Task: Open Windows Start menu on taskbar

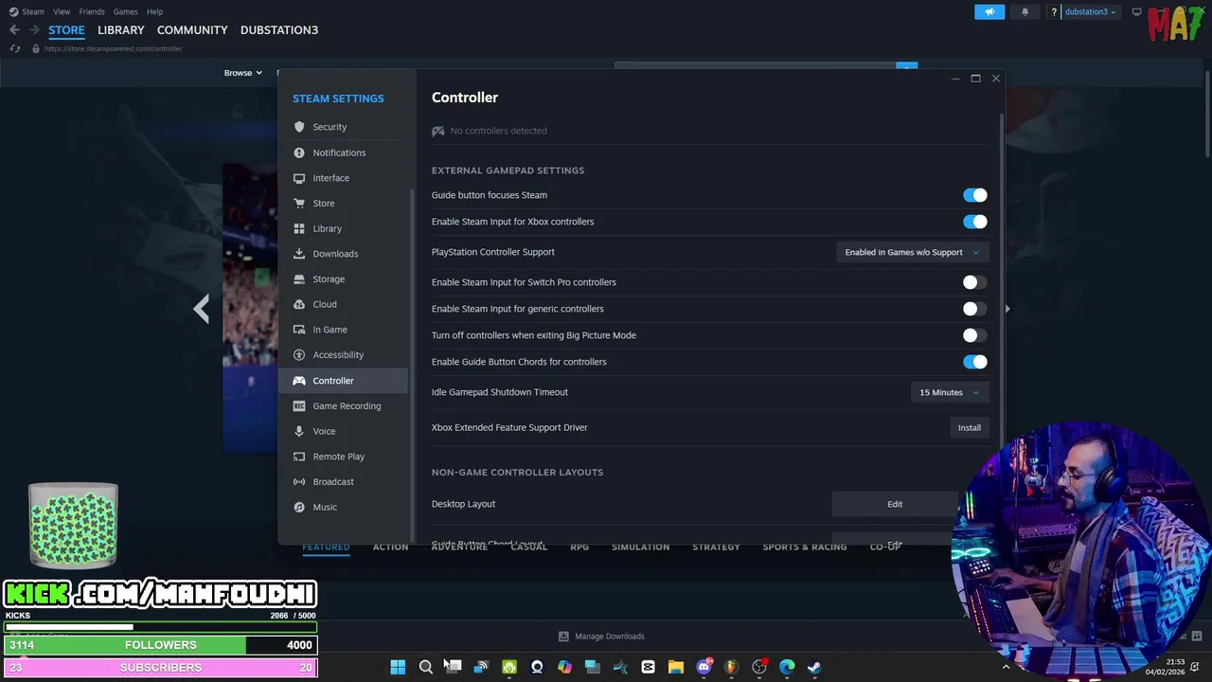Action: pos(398,667)
